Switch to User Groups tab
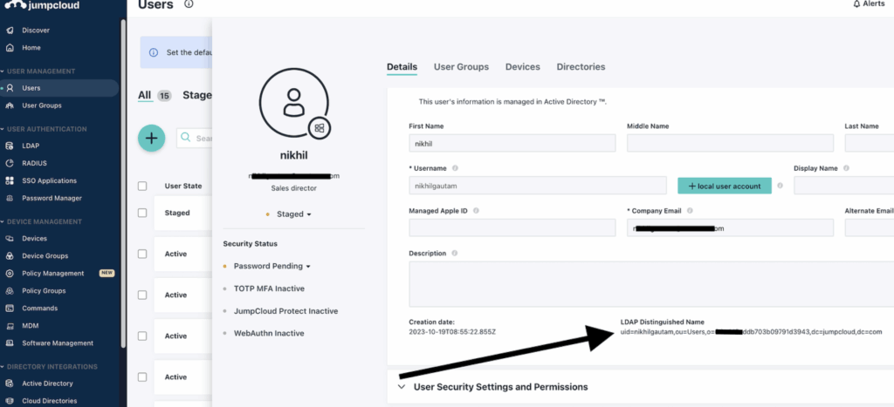 pyautogui.click(x=461, y=67)
